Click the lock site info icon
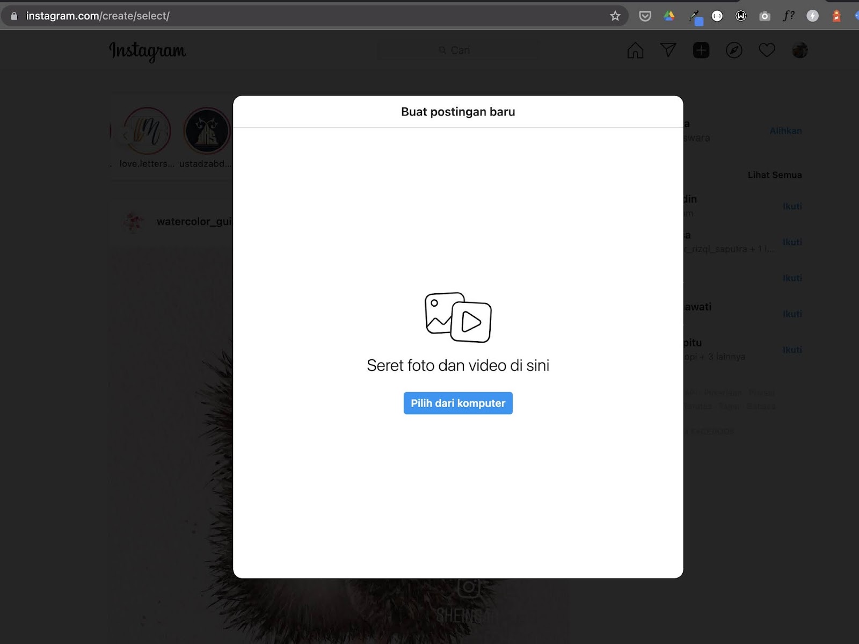The width and height of the screenshot is (859, 644). (x=14, y=16)
